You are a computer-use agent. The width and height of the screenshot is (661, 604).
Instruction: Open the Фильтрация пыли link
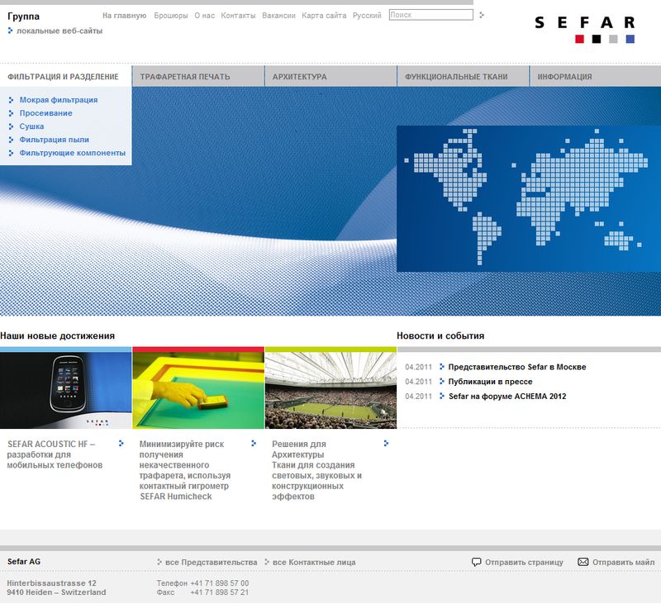(55, 140)
